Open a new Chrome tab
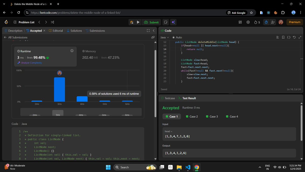The image size is (305, 172). (58, 4)
